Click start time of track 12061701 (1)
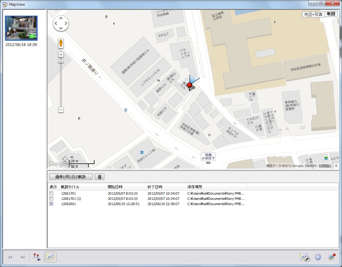The image size is (342, 267). point(123,198)
